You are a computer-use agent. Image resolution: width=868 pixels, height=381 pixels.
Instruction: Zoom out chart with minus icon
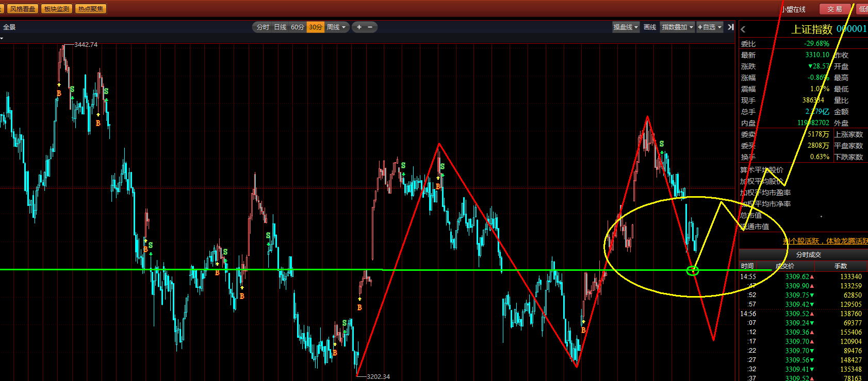click(x=370, y=27)
